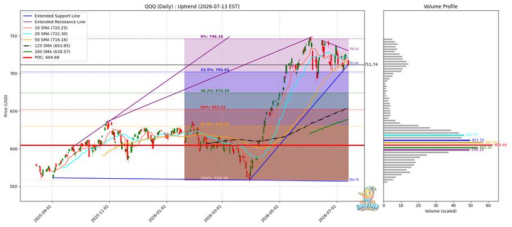This screenshot has height=227, width=512.
Task: Click volume axis tick '10'
Action: tap(400, 205)
